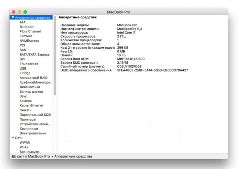This screenshot has width=239, height=169.
Task: Click the green zoom window button
Action: [25, 12]
